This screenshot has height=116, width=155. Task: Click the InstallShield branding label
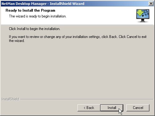coord(10,99)
